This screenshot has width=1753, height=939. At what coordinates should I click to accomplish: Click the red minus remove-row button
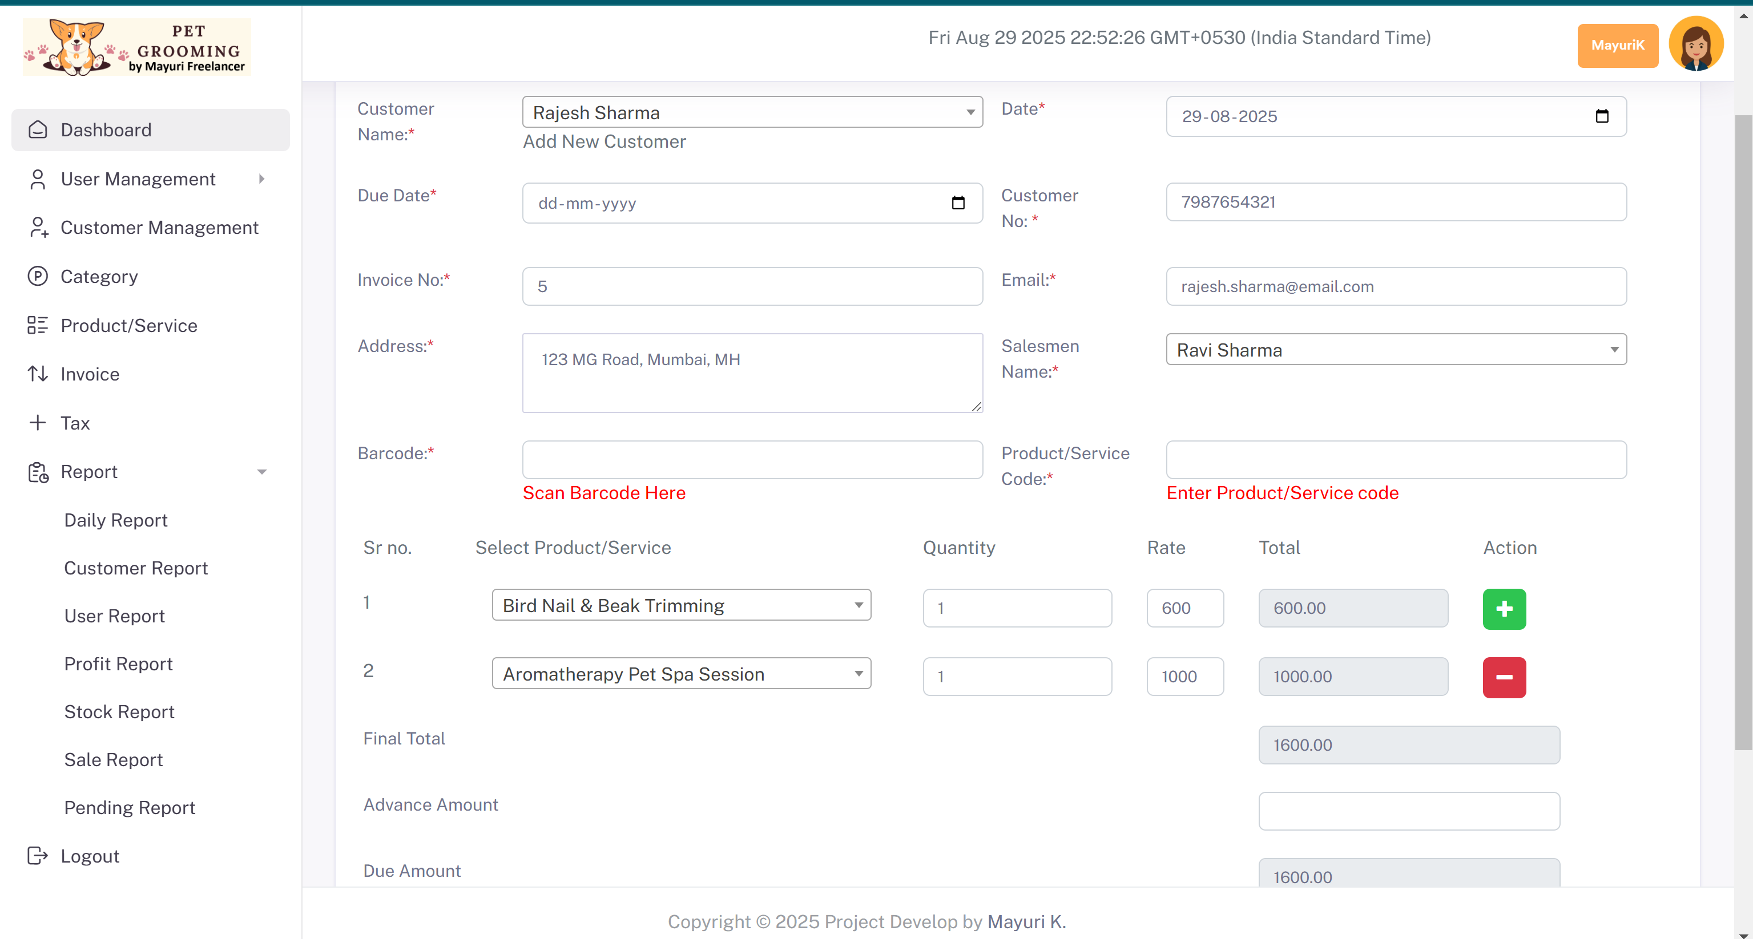[x=1504, y=677]
